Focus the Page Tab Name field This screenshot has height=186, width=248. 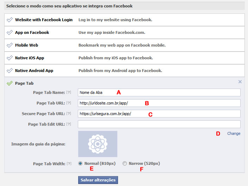pos(159,92)
